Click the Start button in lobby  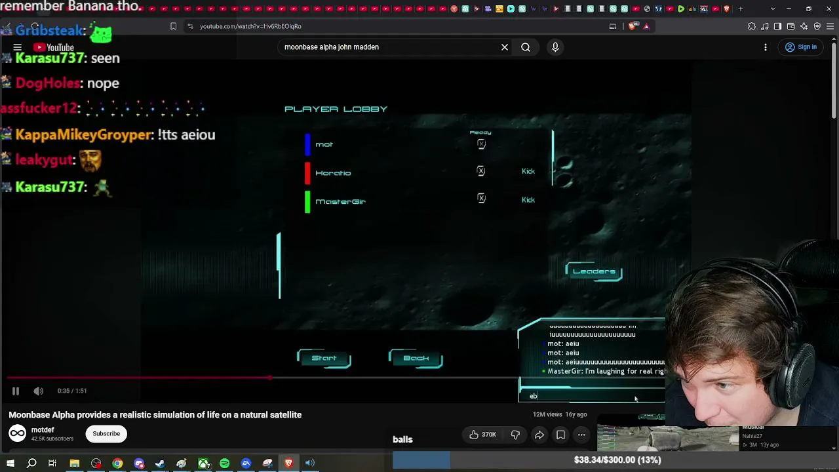(x=324, y=359)
